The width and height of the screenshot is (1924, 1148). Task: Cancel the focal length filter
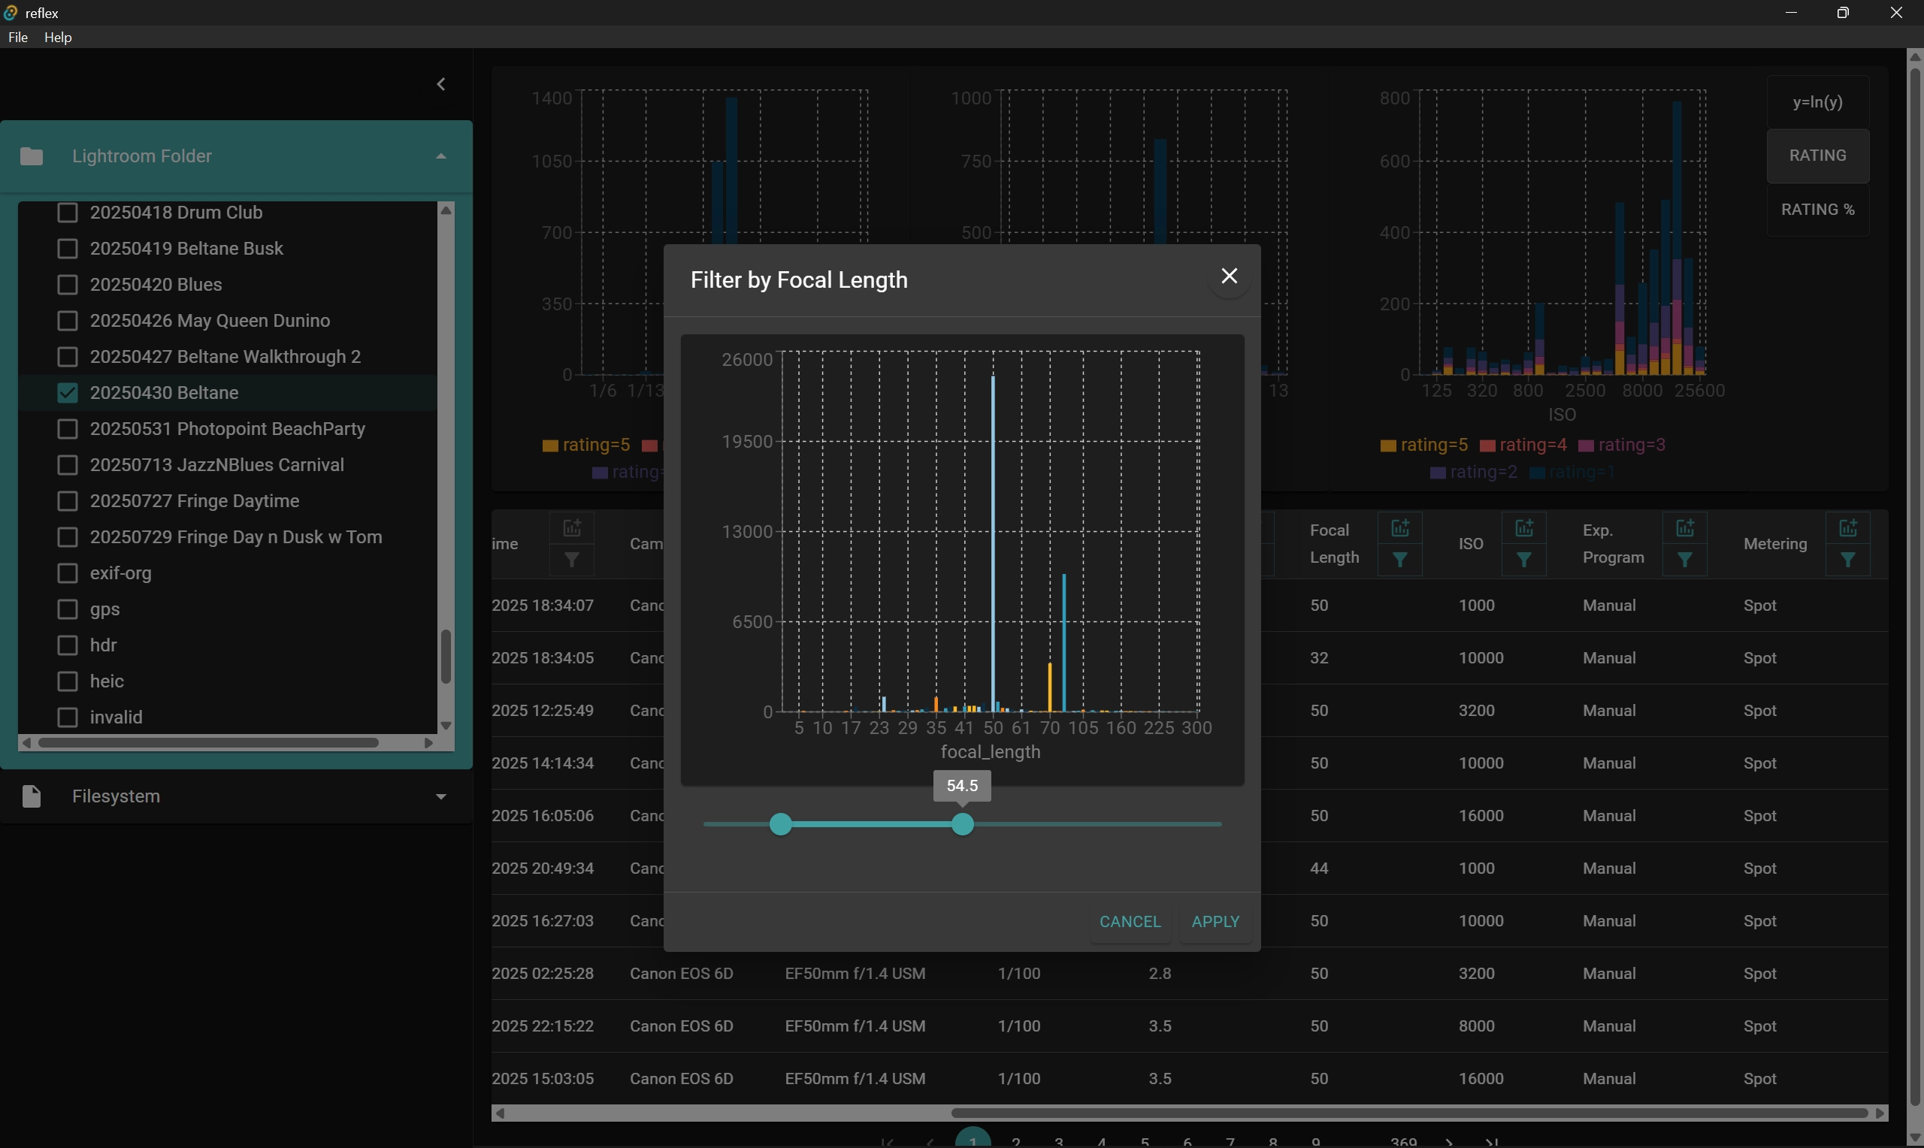tap(1130, 921)
